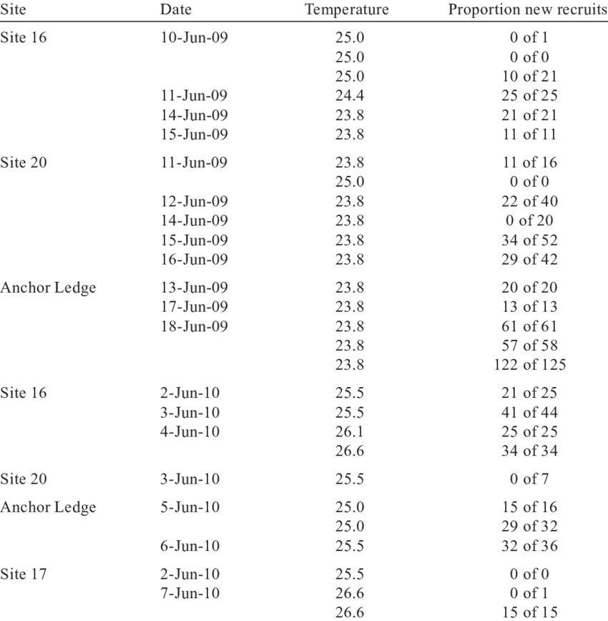Click the Date column header
608x621 pixels.
point(175,10)
